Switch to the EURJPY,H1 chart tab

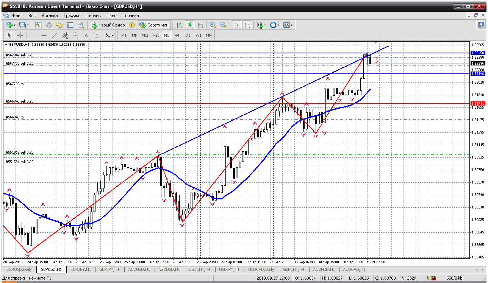point(81,269)
